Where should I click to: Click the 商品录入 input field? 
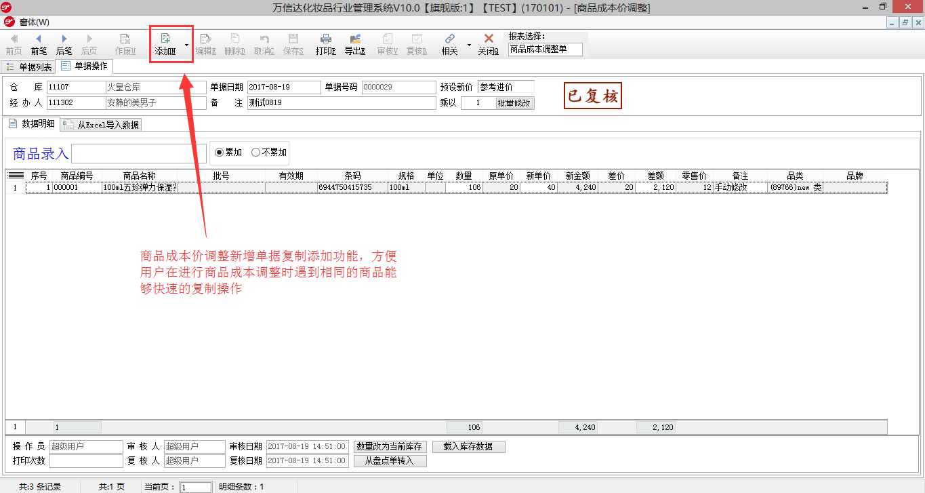click(139, 153)
